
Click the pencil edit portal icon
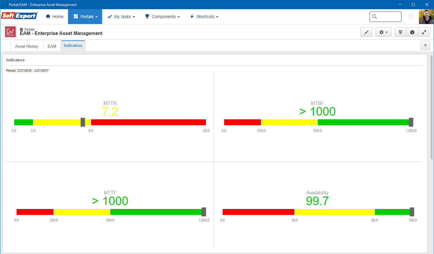[366, 32]
